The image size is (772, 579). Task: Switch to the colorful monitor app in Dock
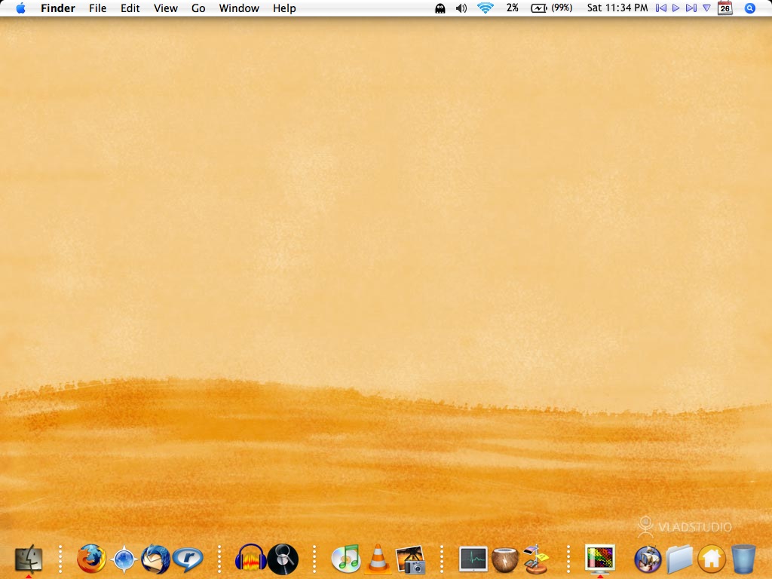[x=599, y=559]
